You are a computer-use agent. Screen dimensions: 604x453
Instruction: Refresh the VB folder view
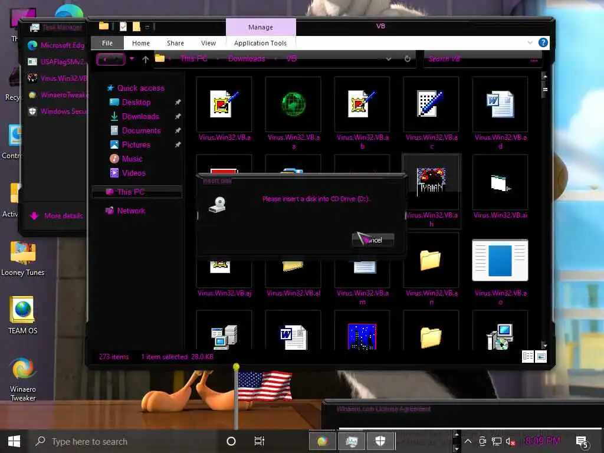click(x=407, y=59)
